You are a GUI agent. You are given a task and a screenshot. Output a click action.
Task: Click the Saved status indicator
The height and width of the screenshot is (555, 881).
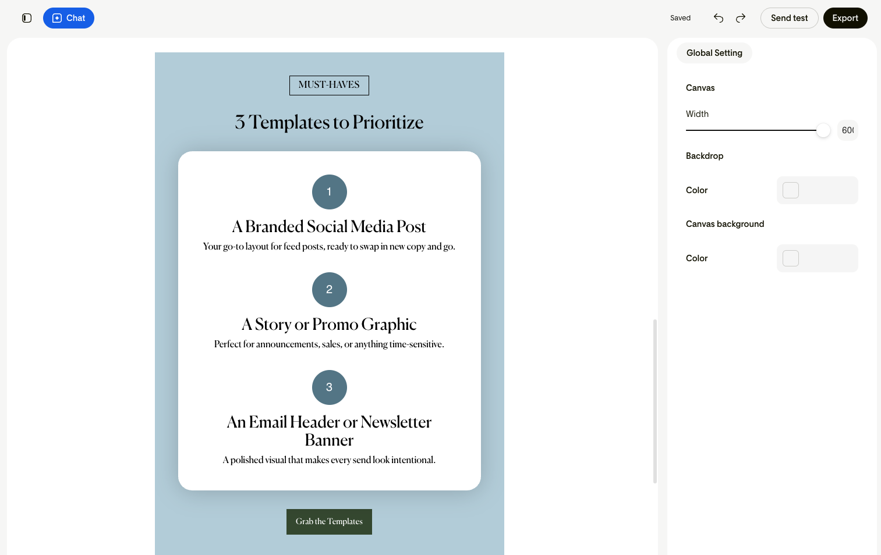(x=680, y=18)
